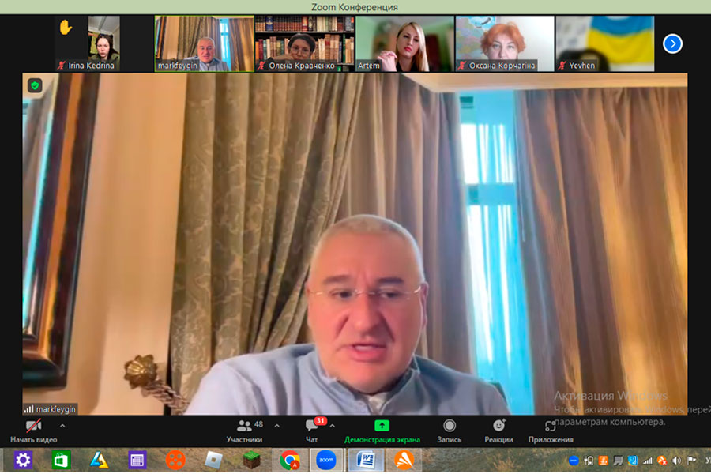Open the green Store icon in taskbar

[61, 461]
